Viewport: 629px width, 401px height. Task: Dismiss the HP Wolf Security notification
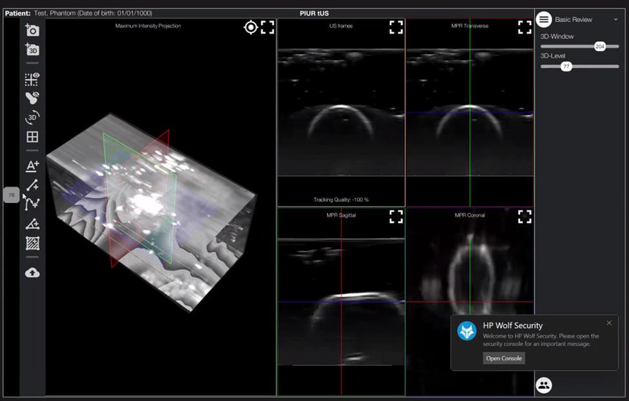click(609, 323)
